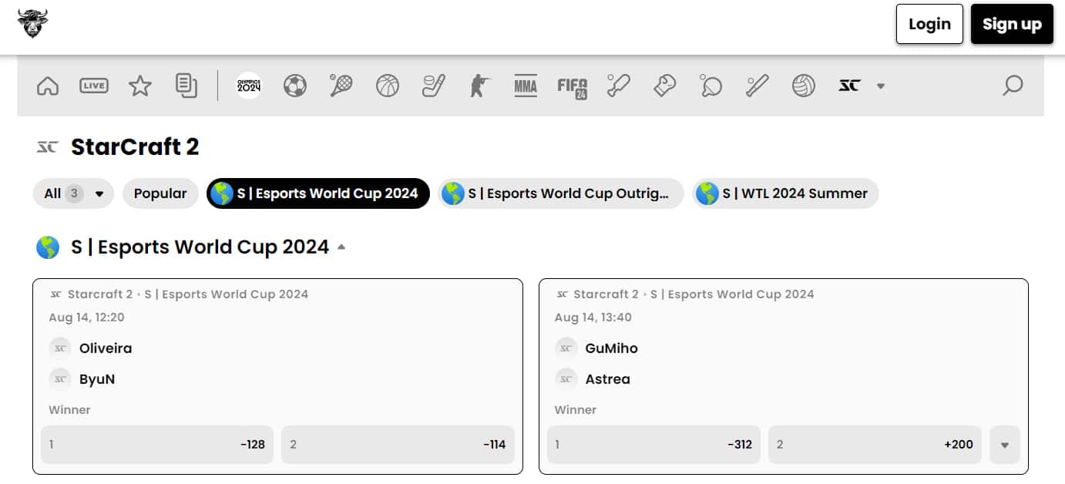Open the LIVE events section
This screenshot has height=484, width=1065.
click(x=94, y=86)
